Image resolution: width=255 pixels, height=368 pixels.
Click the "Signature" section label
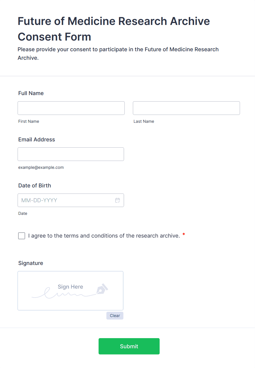pos(31,263)
